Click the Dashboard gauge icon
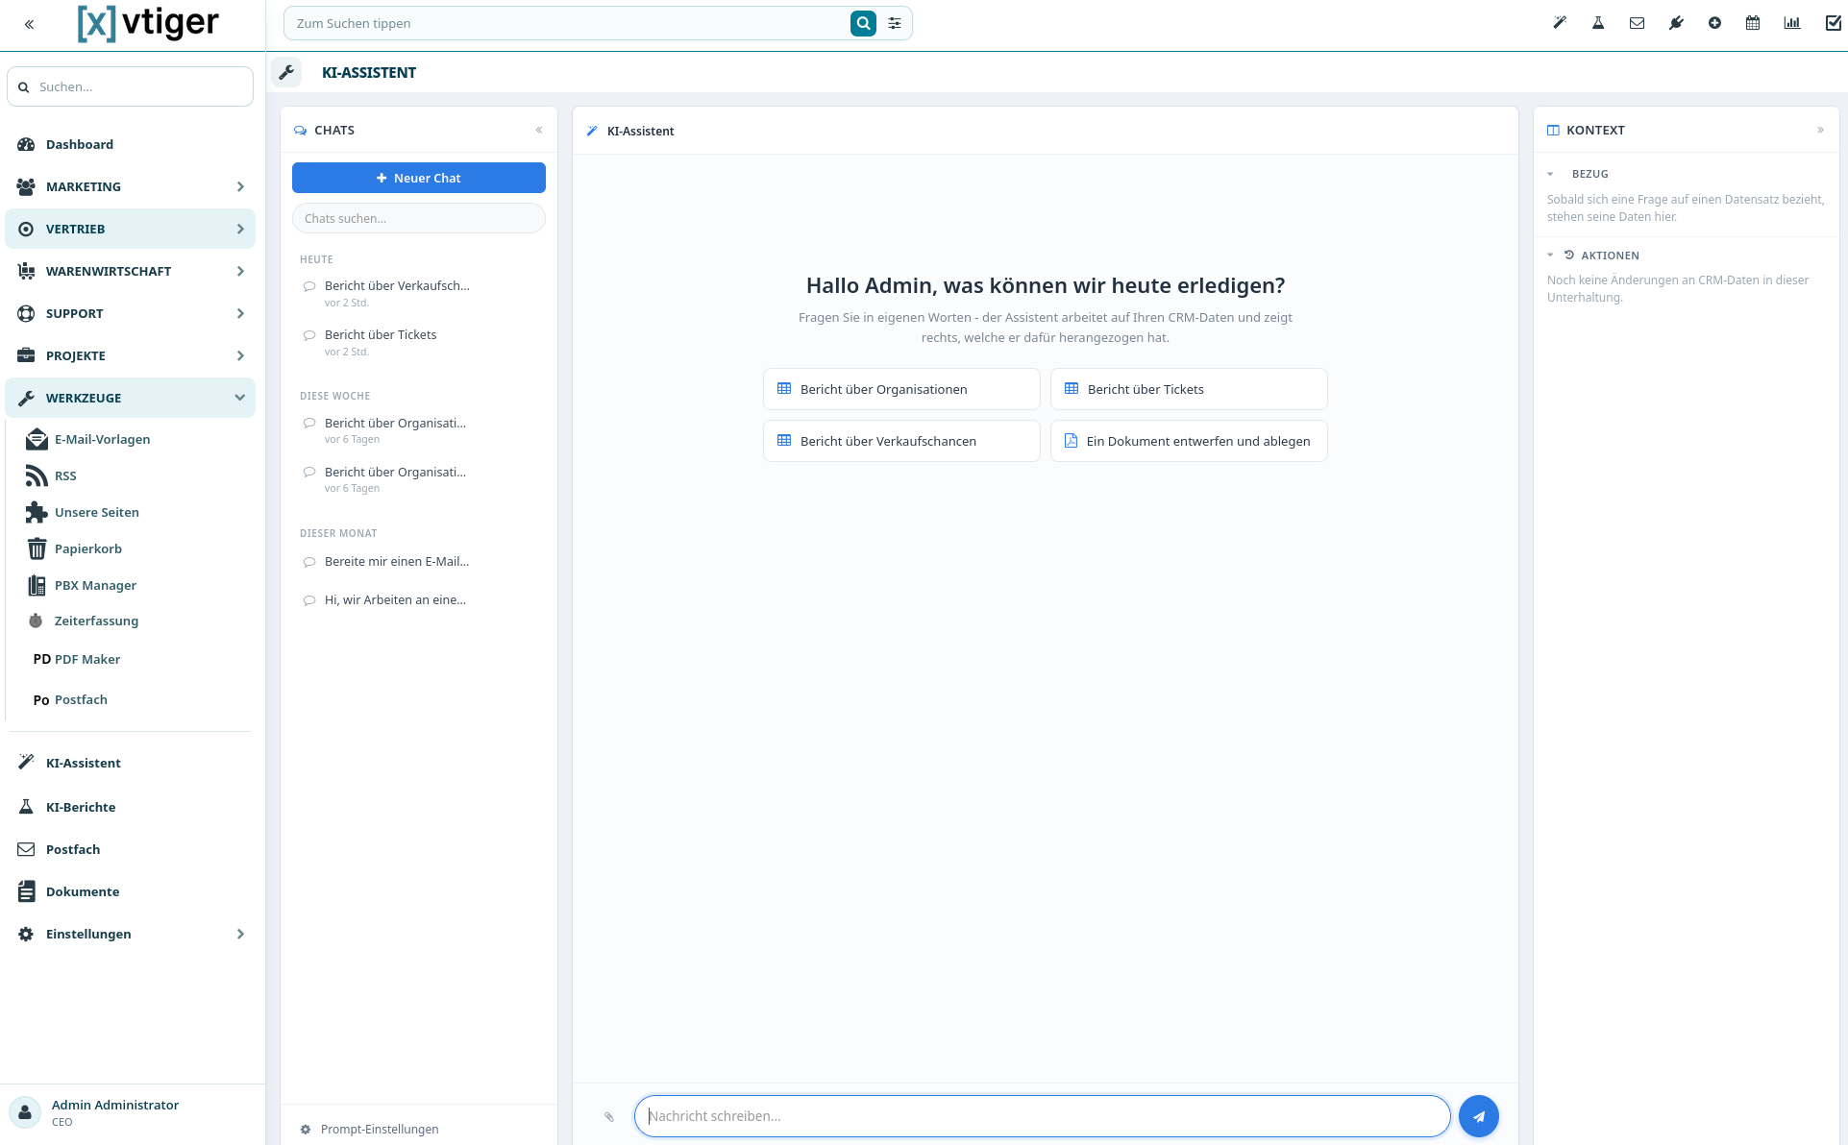Image resolution: width=1848 pixels, height=1145 pixels. pos(26,144)
